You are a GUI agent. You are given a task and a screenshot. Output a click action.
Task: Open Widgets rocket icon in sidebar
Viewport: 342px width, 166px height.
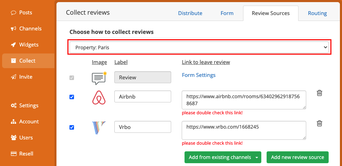[x=14, y=45]
